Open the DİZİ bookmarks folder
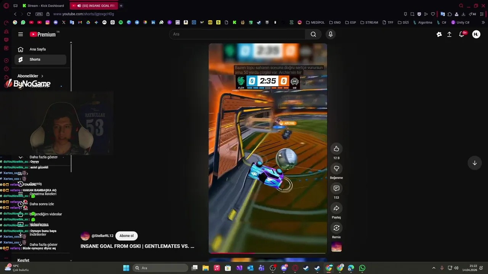488x274 pixels. pos(403,22)
